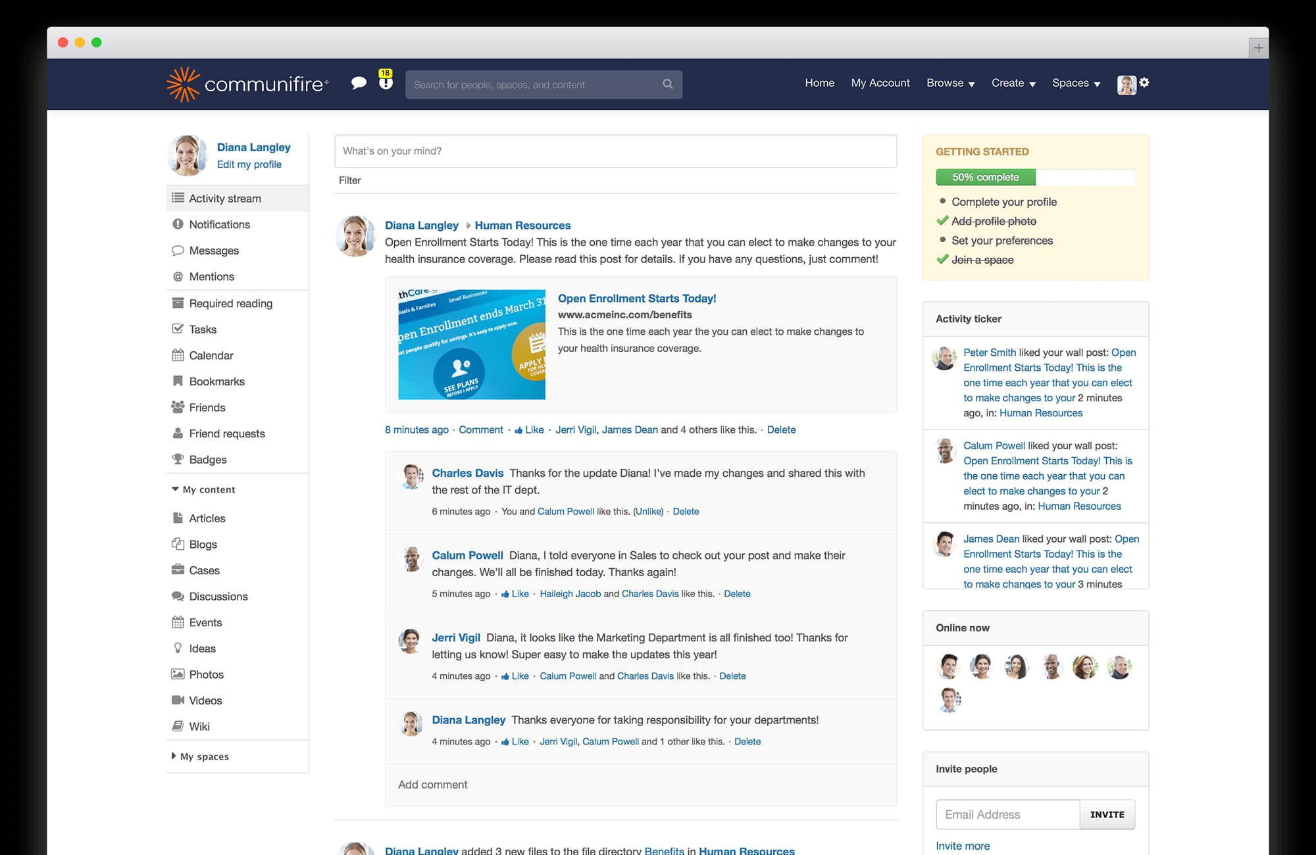Click the Photos picture icon
The width and height of the screenshot is (1316, 855).
point(178,674)
